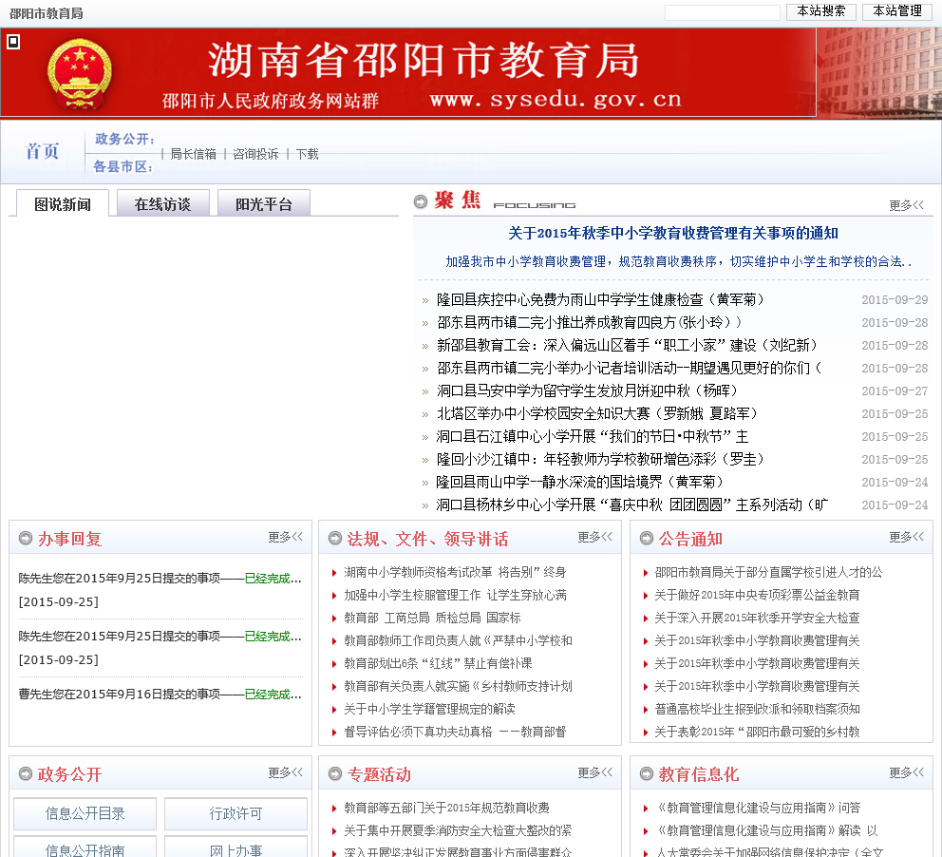Click 聚焦 summary text 加强我市中小学教育收费管理
942x857 pixels.
click(x=678, y=261)
